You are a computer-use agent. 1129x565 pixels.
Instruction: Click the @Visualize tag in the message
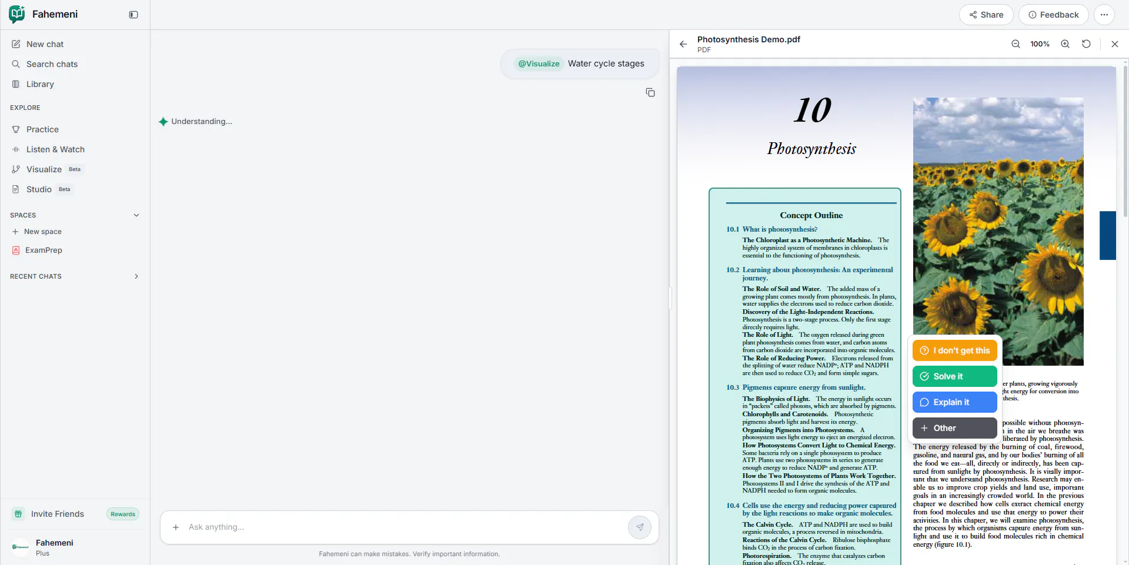pyautogui.click(x=539, y=63)
